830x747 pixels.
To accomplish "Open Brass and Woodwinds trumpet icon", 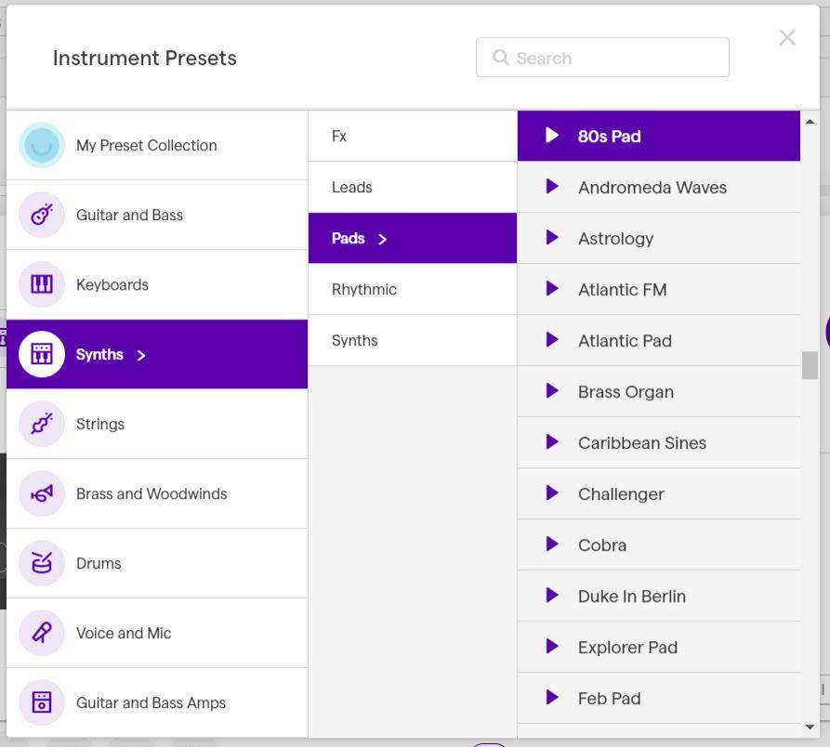I will coord(42,493).
